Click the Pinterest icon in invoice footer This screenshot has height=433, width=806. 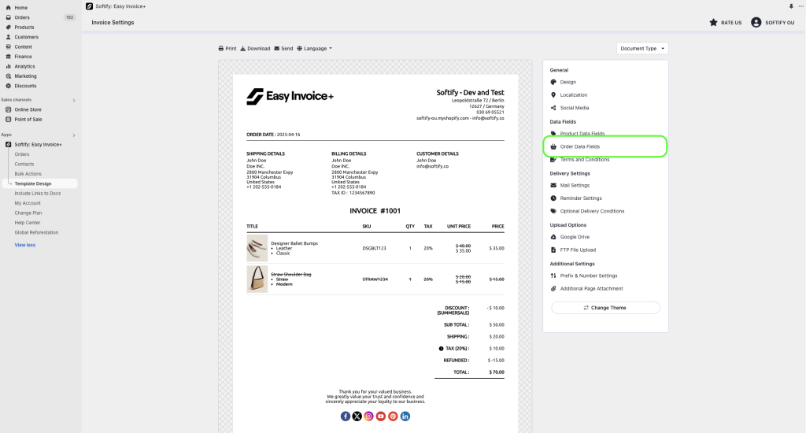pyautogui.click(x=393, y=416)
